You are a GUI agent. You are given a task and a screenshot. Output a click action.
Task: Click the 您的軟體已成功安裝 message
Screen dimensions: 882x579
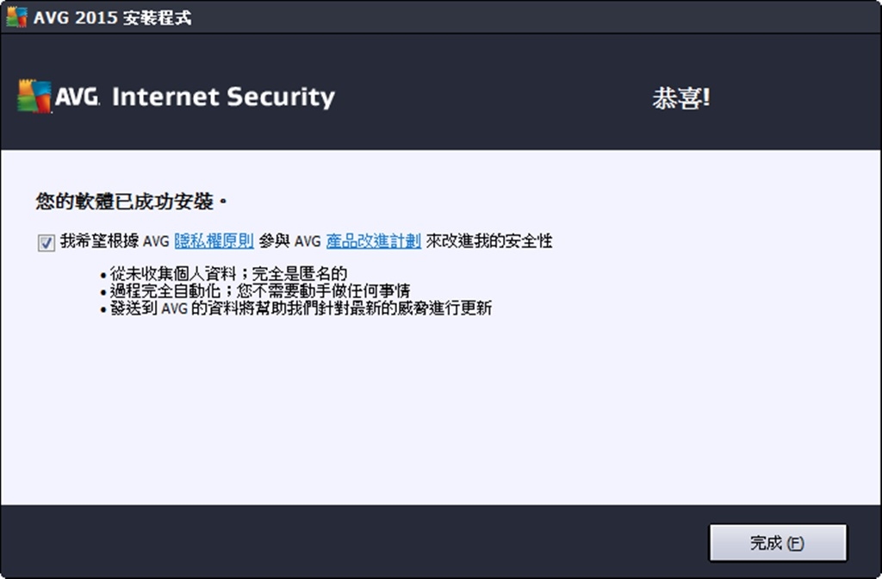131,202
